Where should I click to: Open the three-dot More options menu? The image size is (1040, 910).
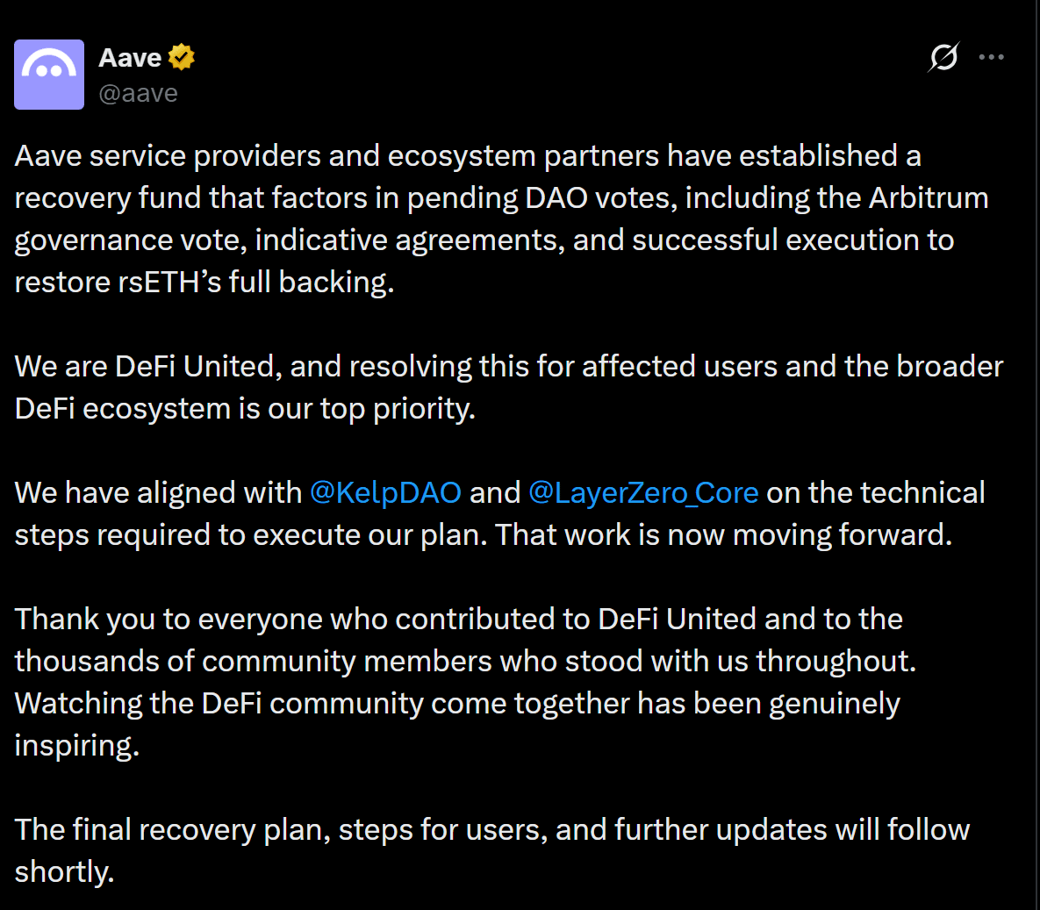[x=991, y=58]
